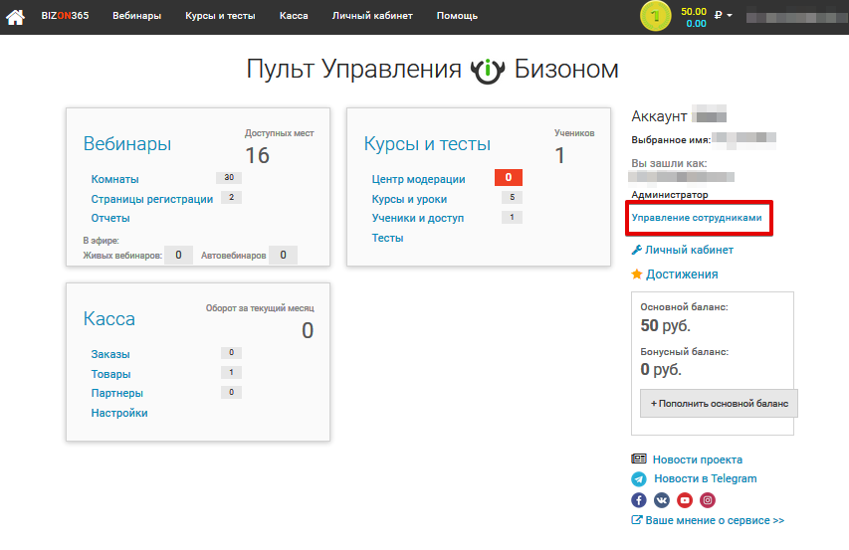Screen dimensions: 849x550
Task: Open the Facebook social icon
Action: (x=639, y=500)
